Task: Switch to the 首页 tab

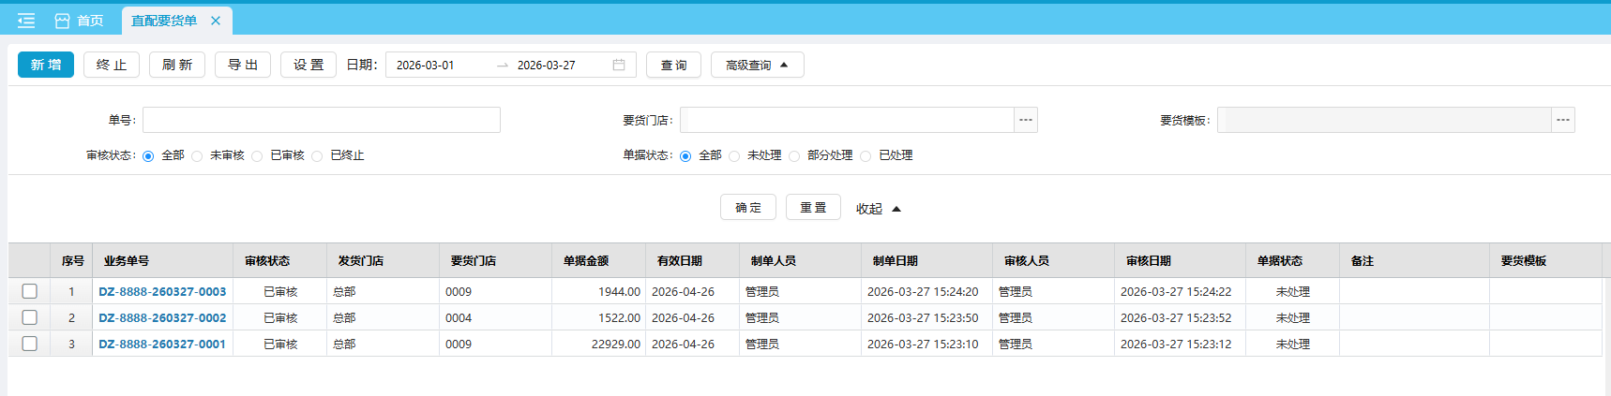Action: pyautogui.click(x=80, y=21)
